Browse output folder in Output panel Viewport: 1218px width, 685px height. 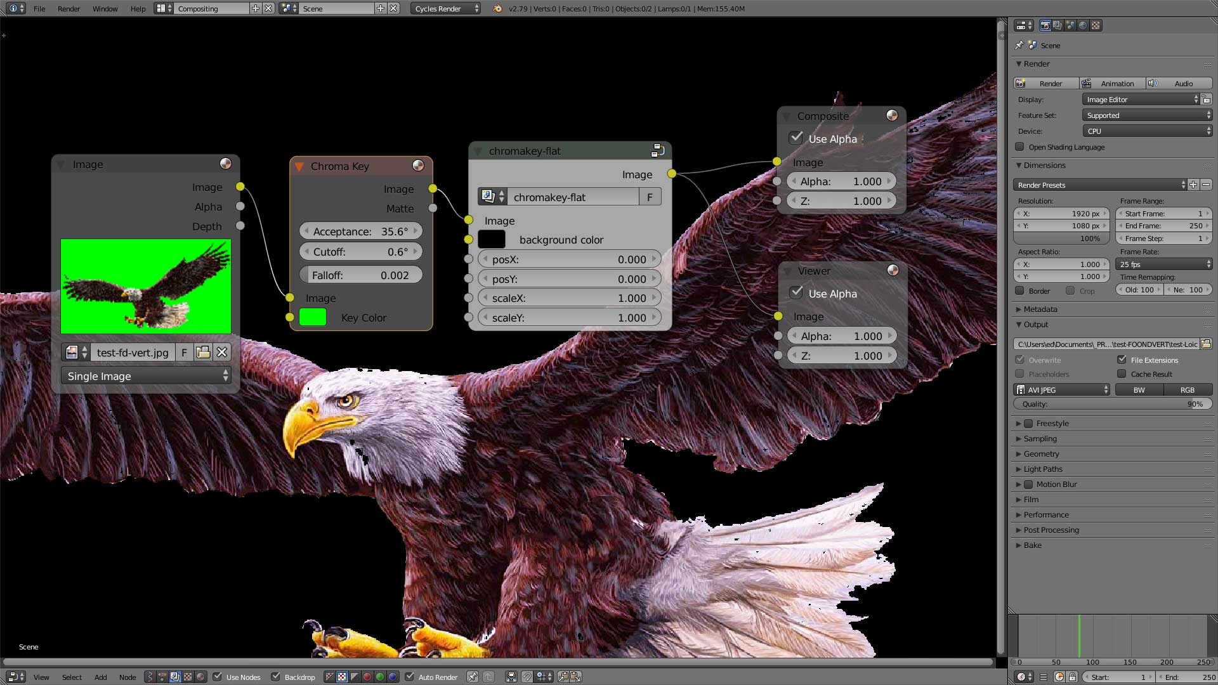pyautogui.click(x=1206, y=344)
